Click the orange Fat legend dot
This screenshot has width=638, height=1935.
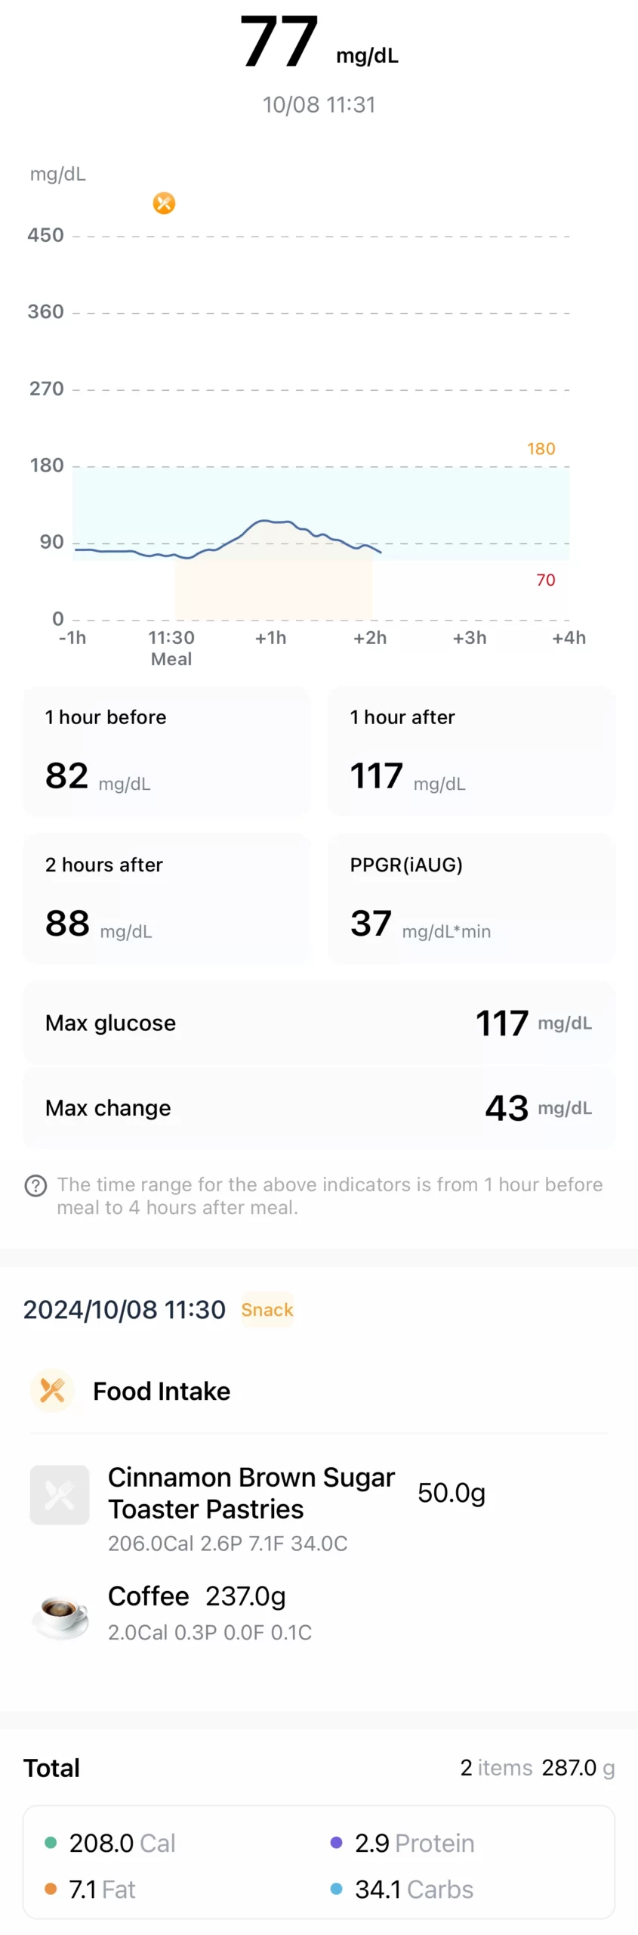click(x=51, y=1888)
